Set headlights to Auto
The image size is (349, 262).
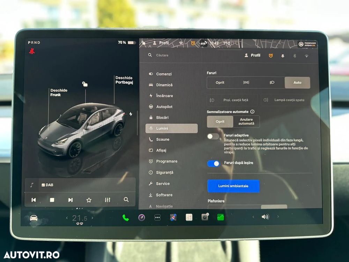[297, 83]
